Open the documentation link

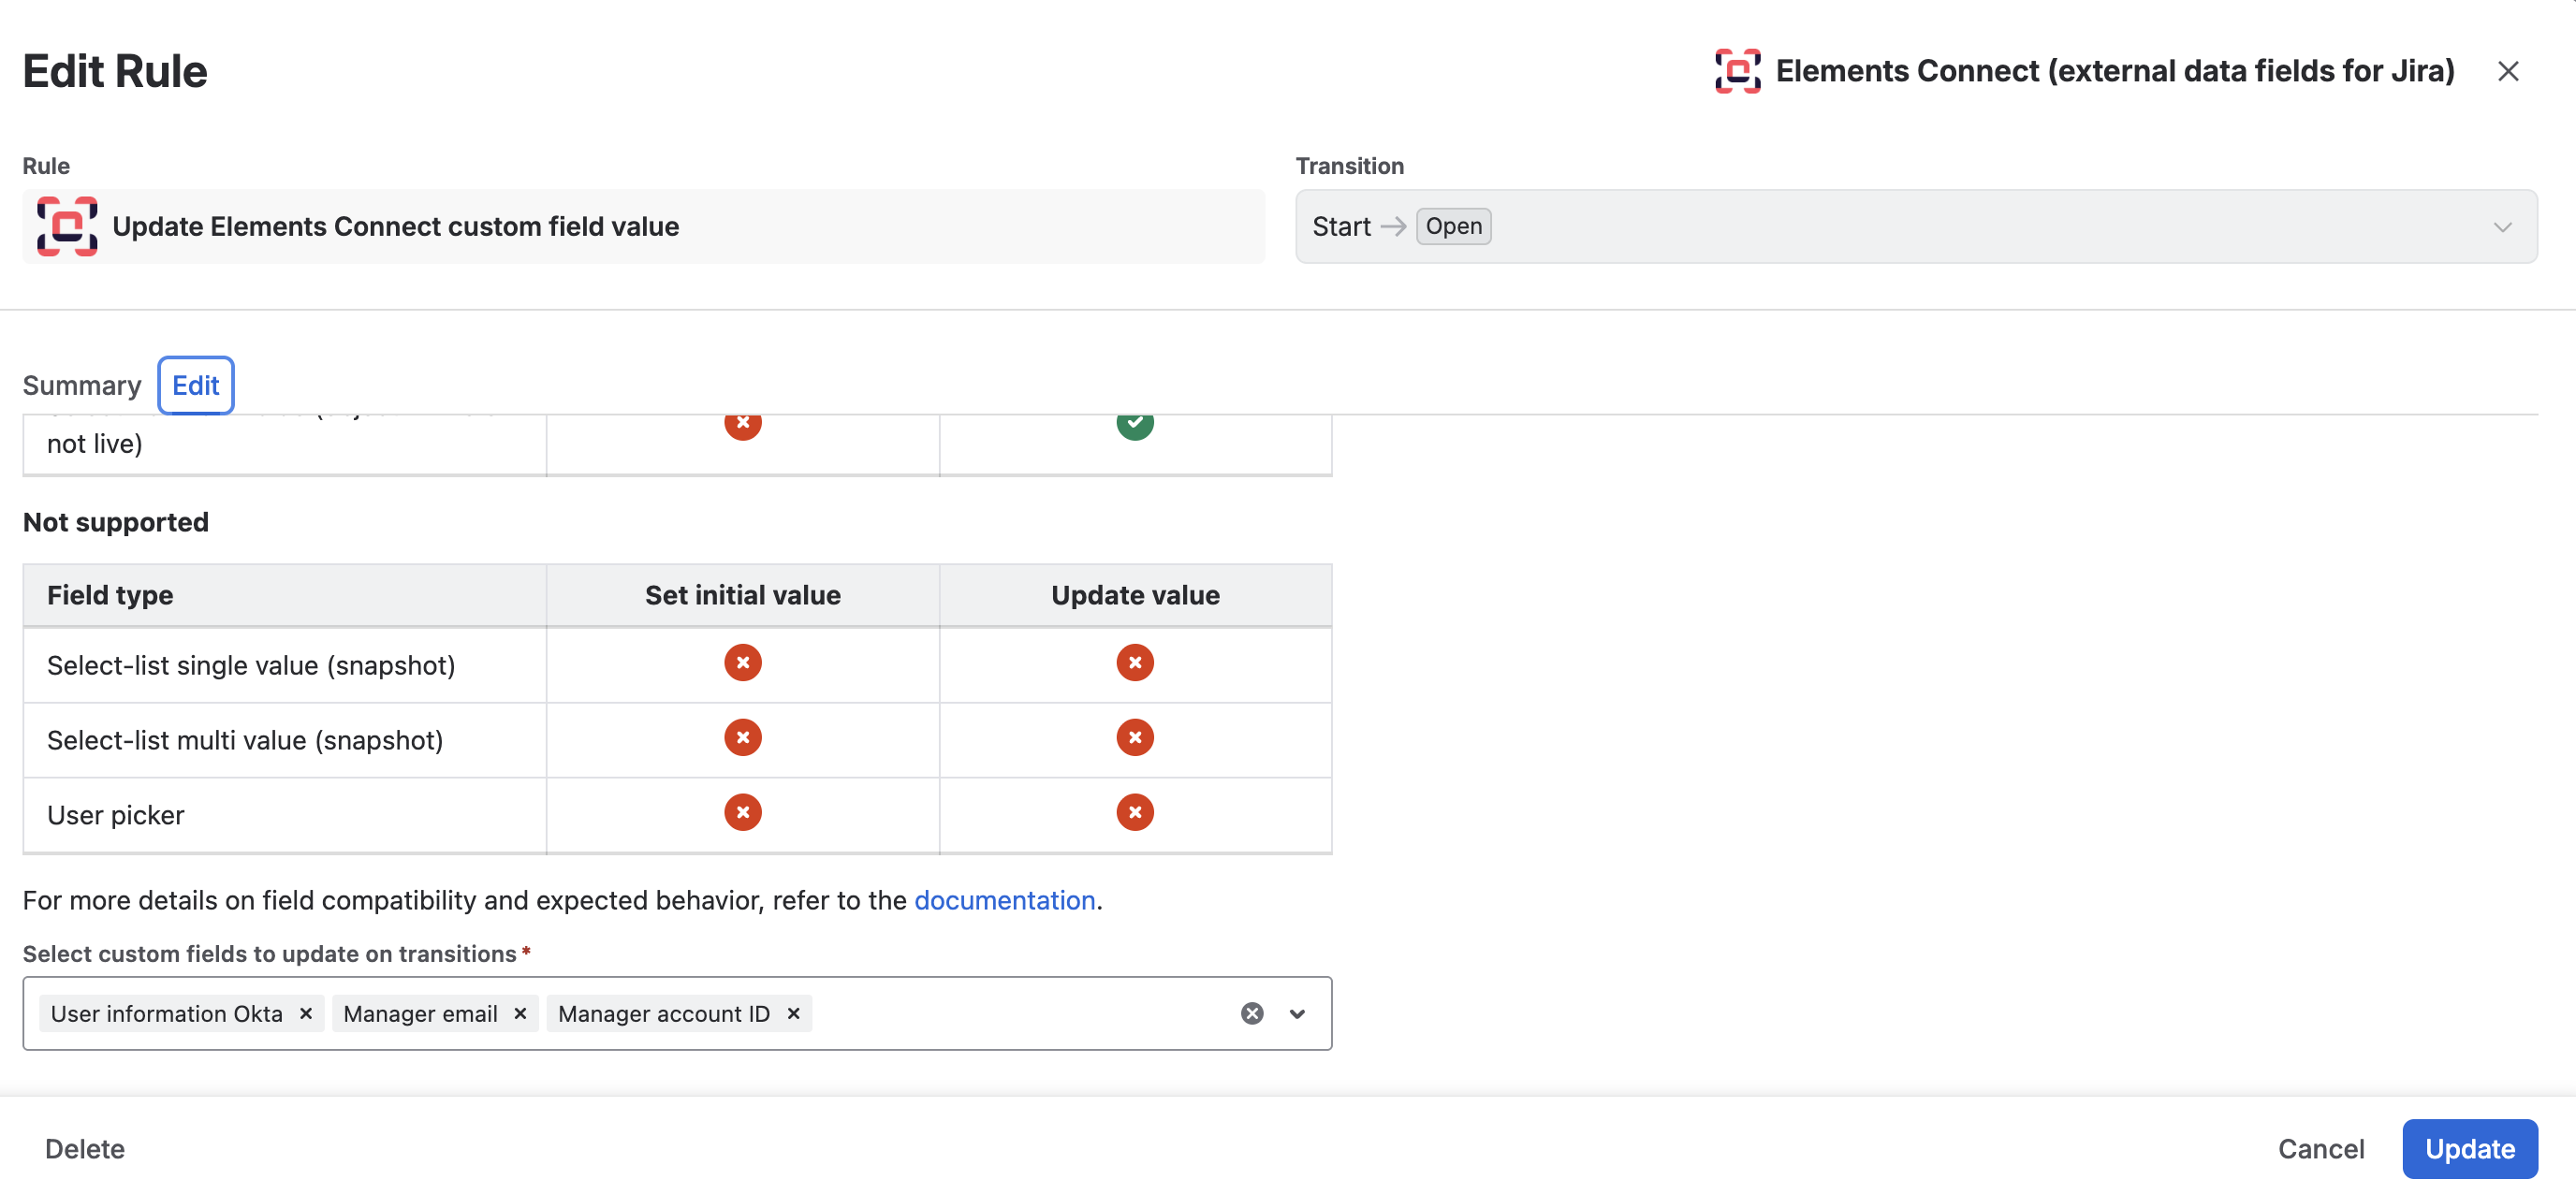point(1005,900)
